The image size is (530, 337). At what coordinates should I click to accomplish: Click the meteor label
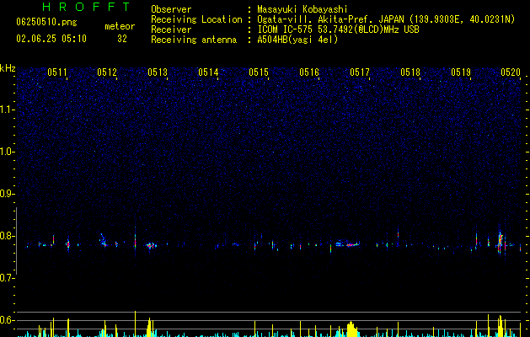coord(120,26)
